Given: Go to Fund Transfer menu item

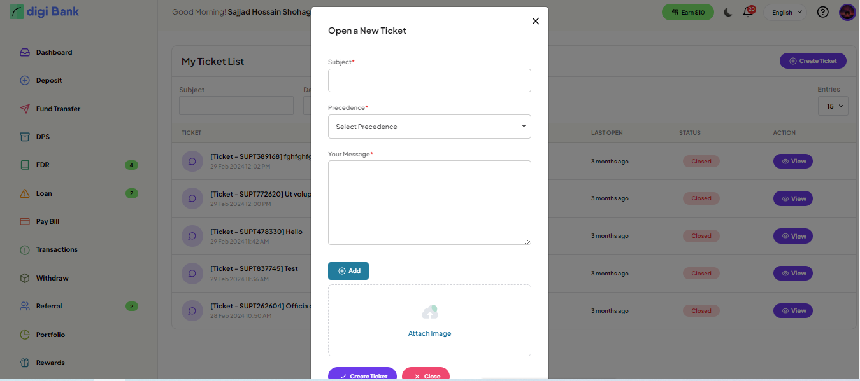Looking at the screenshot, I should [58, 109].
